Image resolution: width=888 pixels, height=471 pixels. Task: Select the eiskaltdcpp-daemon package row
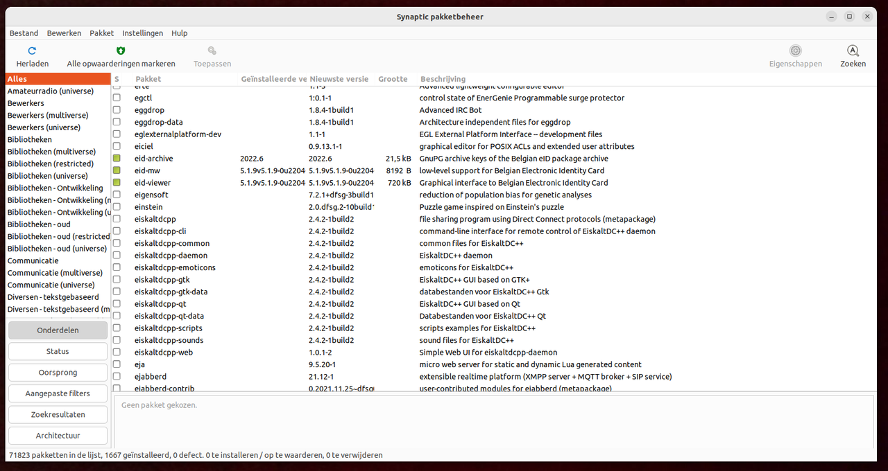495,256
